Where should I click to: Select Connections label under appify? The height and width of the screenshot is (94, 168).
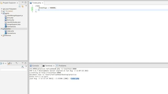click(11, 27)
